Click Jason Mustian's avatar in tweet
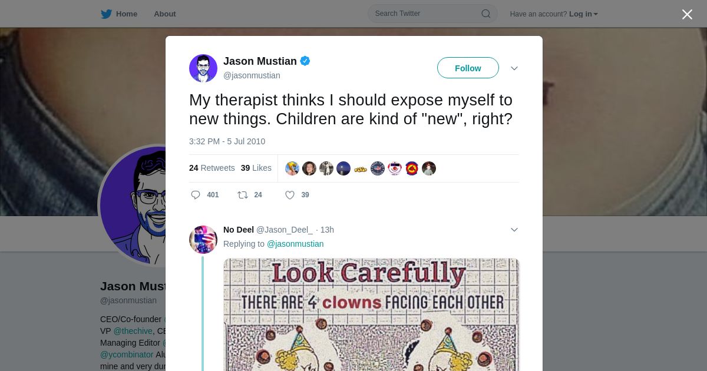 (x=203, y=68)
